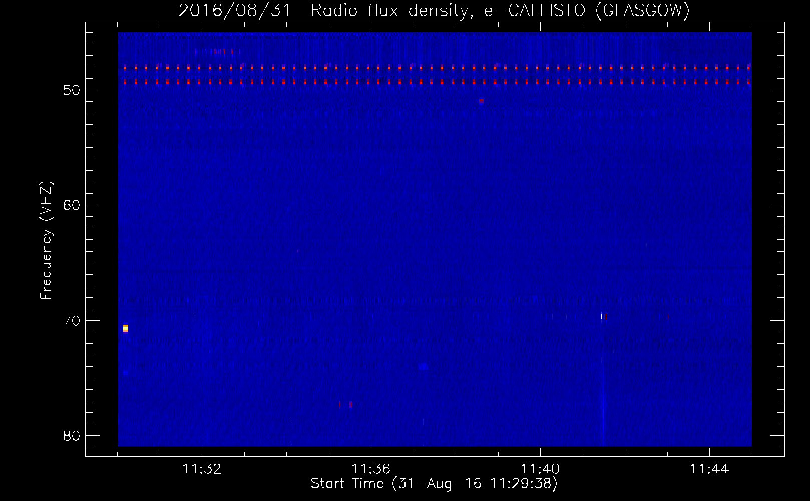Screen dimensions: 810x501
Task: Click the 'Start Time (31-Aug-16 11:29:38)' label
Action: click(434, 484)
